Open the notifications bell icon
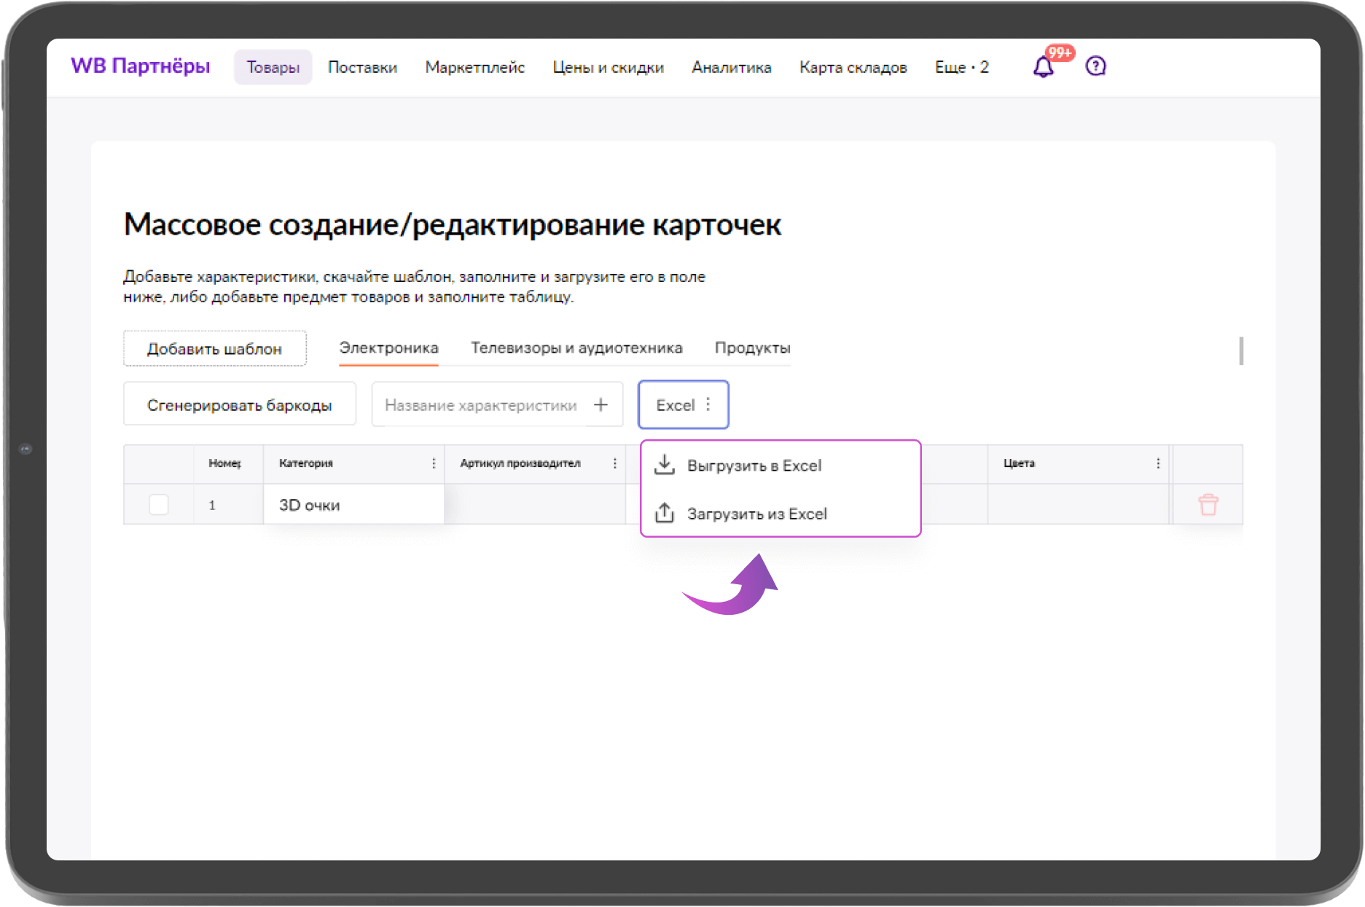1365x907 pixels. tap(1042, 67)
